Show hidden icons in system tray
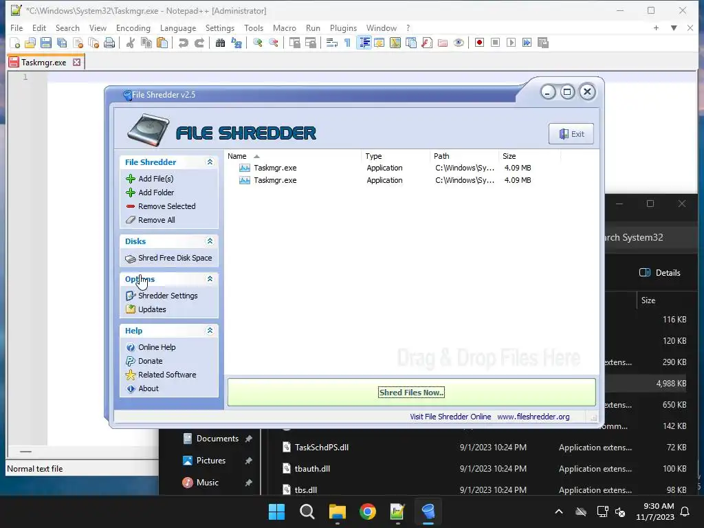 point(559,511)
